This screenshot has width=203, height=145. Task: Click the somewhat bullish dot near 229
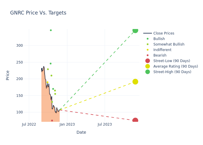(48, 69)
